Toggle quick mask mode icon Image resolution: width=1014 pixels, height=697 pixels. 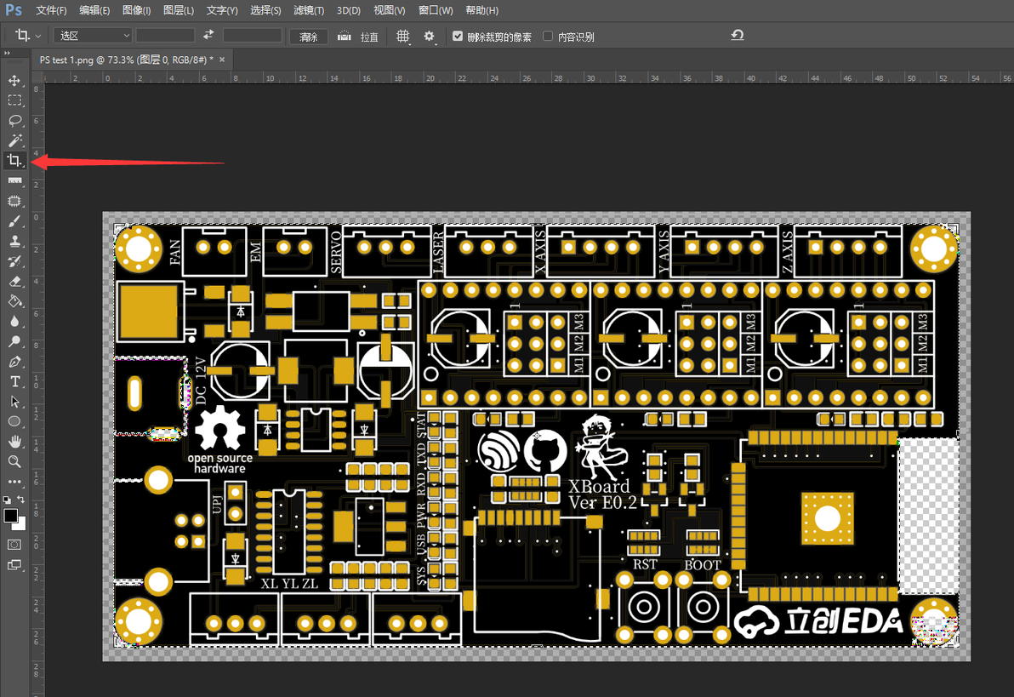pyautogui.click(x=14, y=545)
